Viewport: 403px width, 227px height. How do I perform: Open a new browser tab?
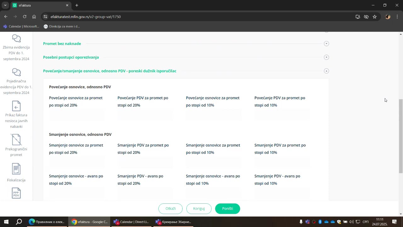point(77,5)
